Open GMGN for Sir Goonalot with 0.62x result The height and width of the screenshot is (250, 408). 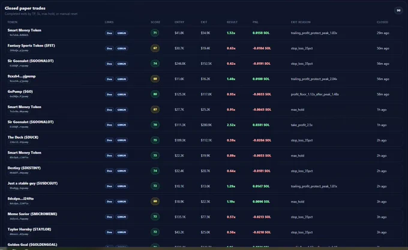(x=122, y=64)
